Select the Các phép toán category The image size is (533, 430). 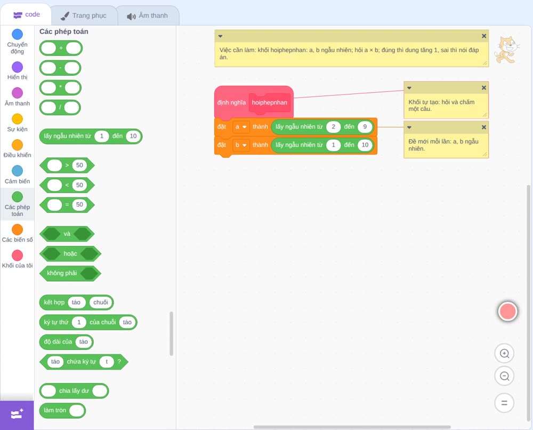tap(17, 204)
